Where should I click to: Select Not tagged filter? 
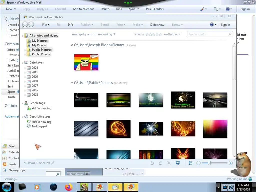39,126
